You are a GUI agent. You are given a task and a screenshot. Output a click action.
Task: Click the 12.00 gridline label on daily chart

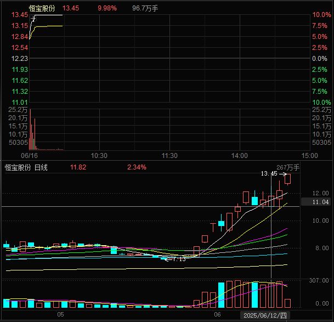pos(320,193)
